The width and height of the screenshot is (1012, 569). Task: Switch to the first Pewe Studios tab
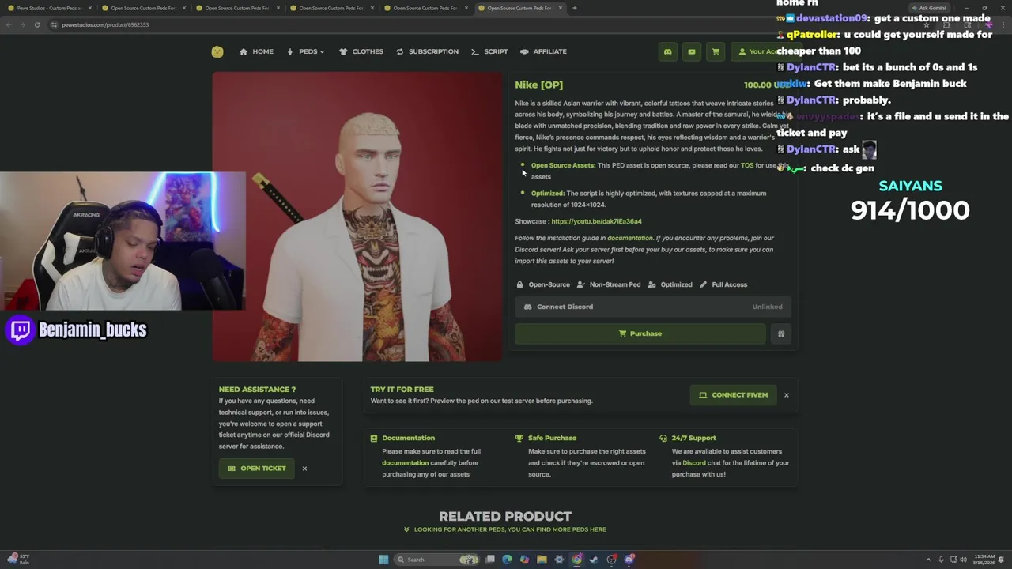[47, 8]
